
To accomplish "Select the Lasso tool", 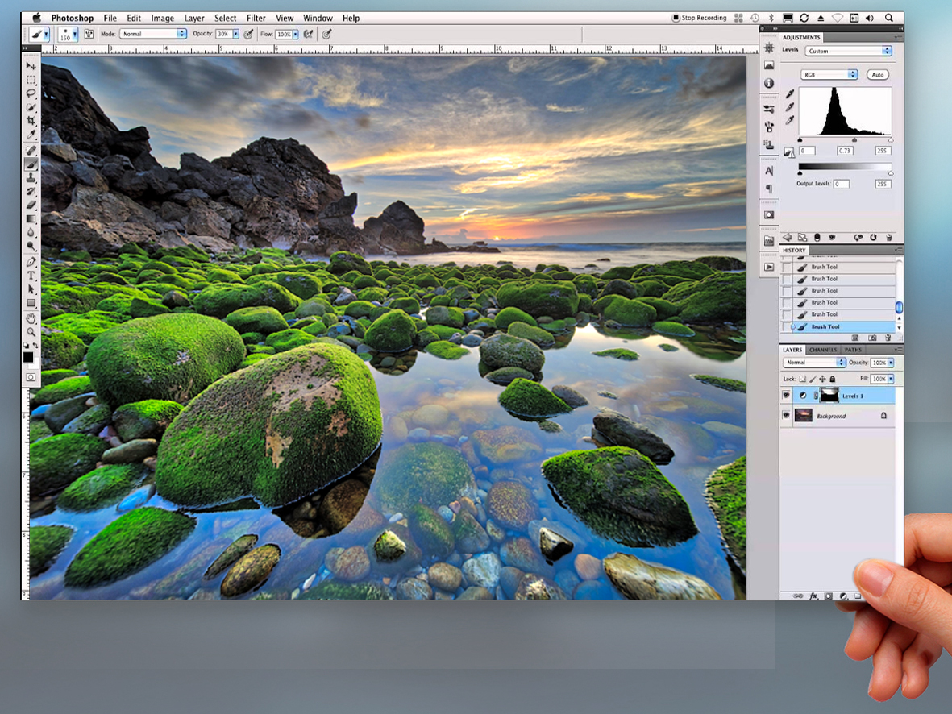I will coord(31,93).
